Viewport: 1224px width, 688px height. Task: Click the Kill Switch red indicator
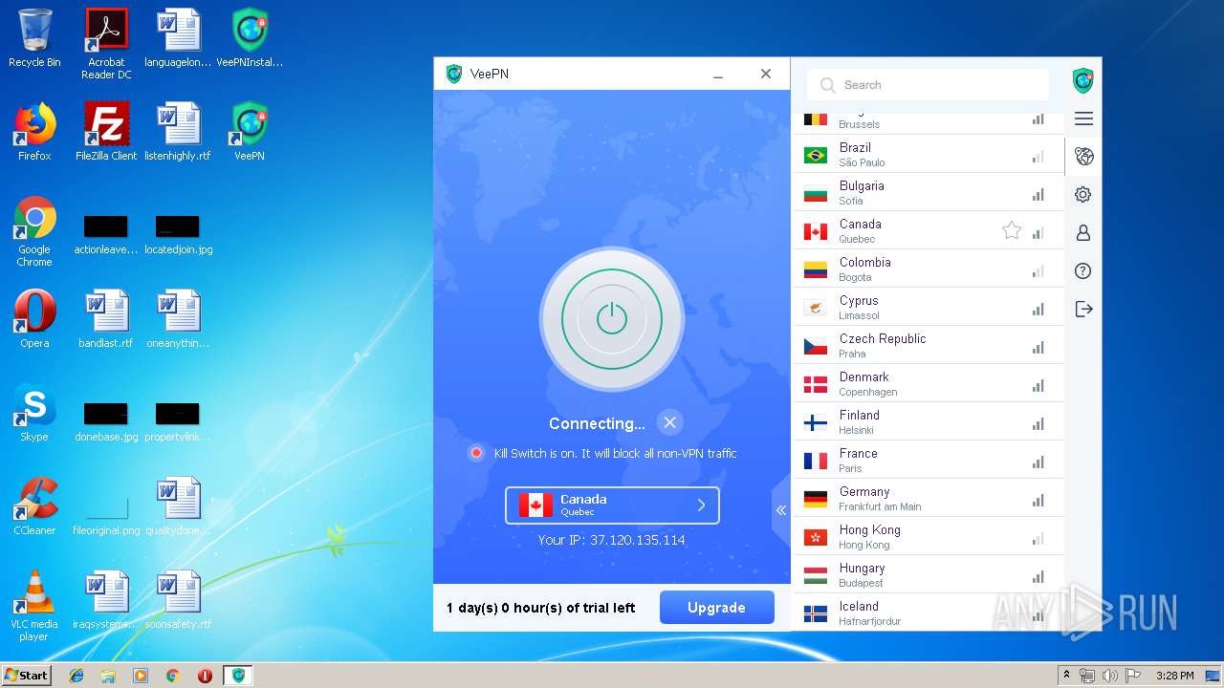click(476, 453)
